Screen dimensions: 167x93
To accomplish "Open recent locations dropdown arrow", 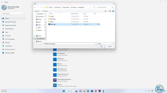I will (41, 7).
